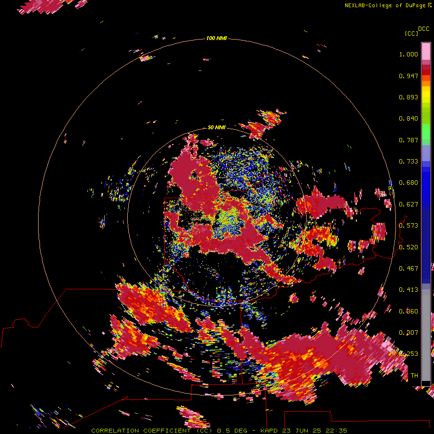The image size is (434, 434).
Task: Click the 0.467 color scale value
Action: point(408,269)
